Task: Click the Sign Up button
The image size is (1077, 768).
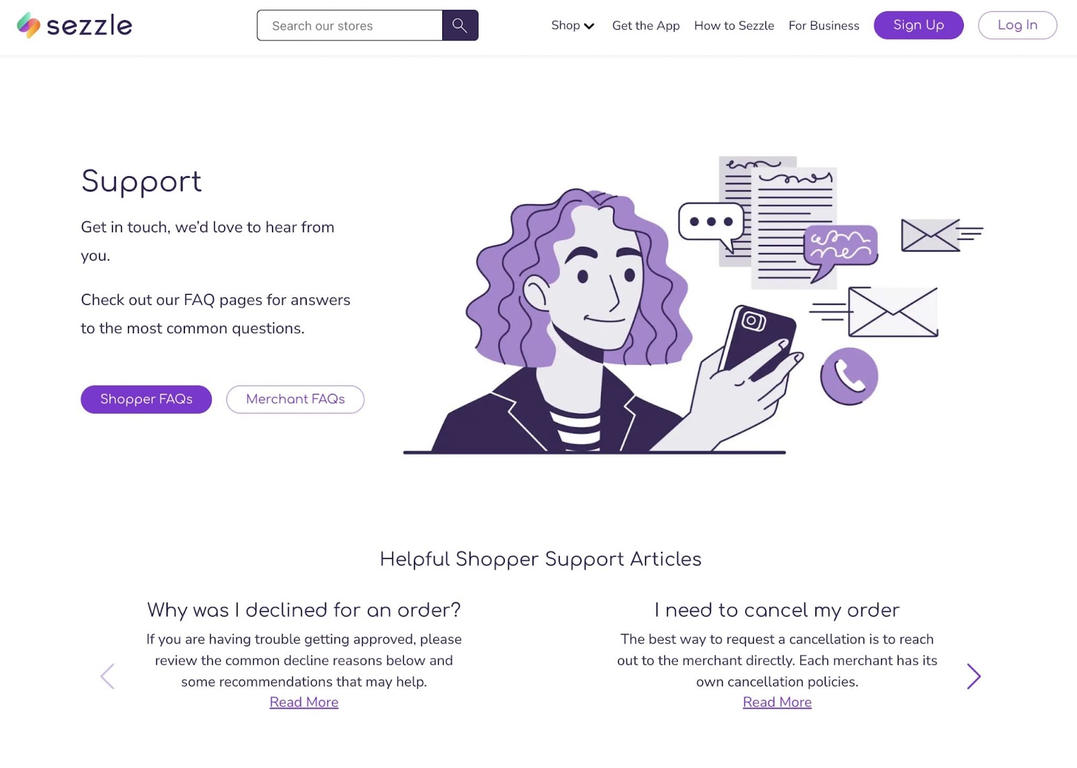Action: [918, 26]
